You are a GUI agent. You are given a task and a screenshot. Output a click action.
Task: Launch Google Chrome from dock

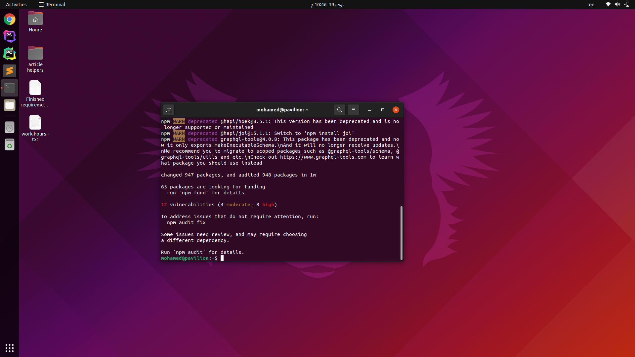click(10, 19)
